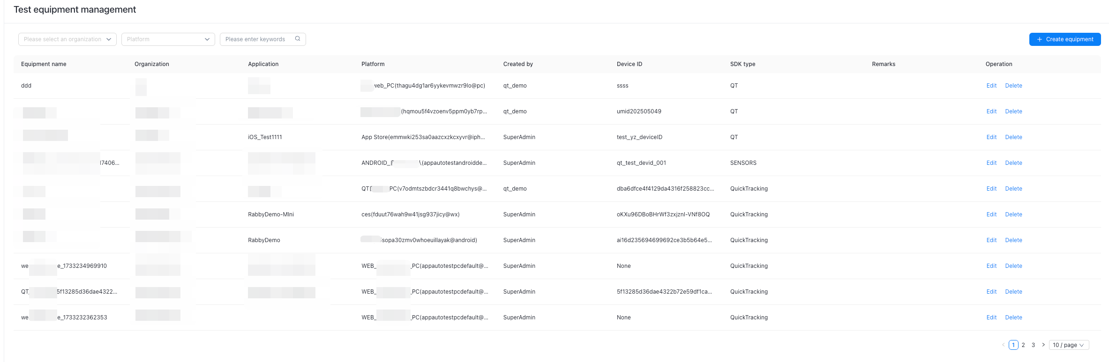
Task: Select the App Store platform cell
Action: [x=423, y=137]
